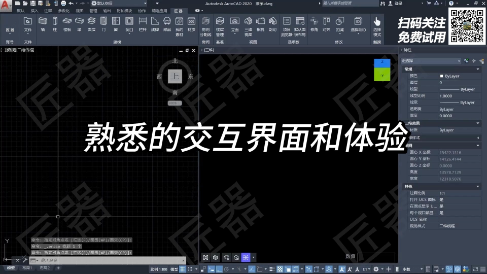The width and height of the screenshot is (487, 274).
Task: Open 楼层管理 (floor management)
Action: pyautogui.click(x=220, y=26)
